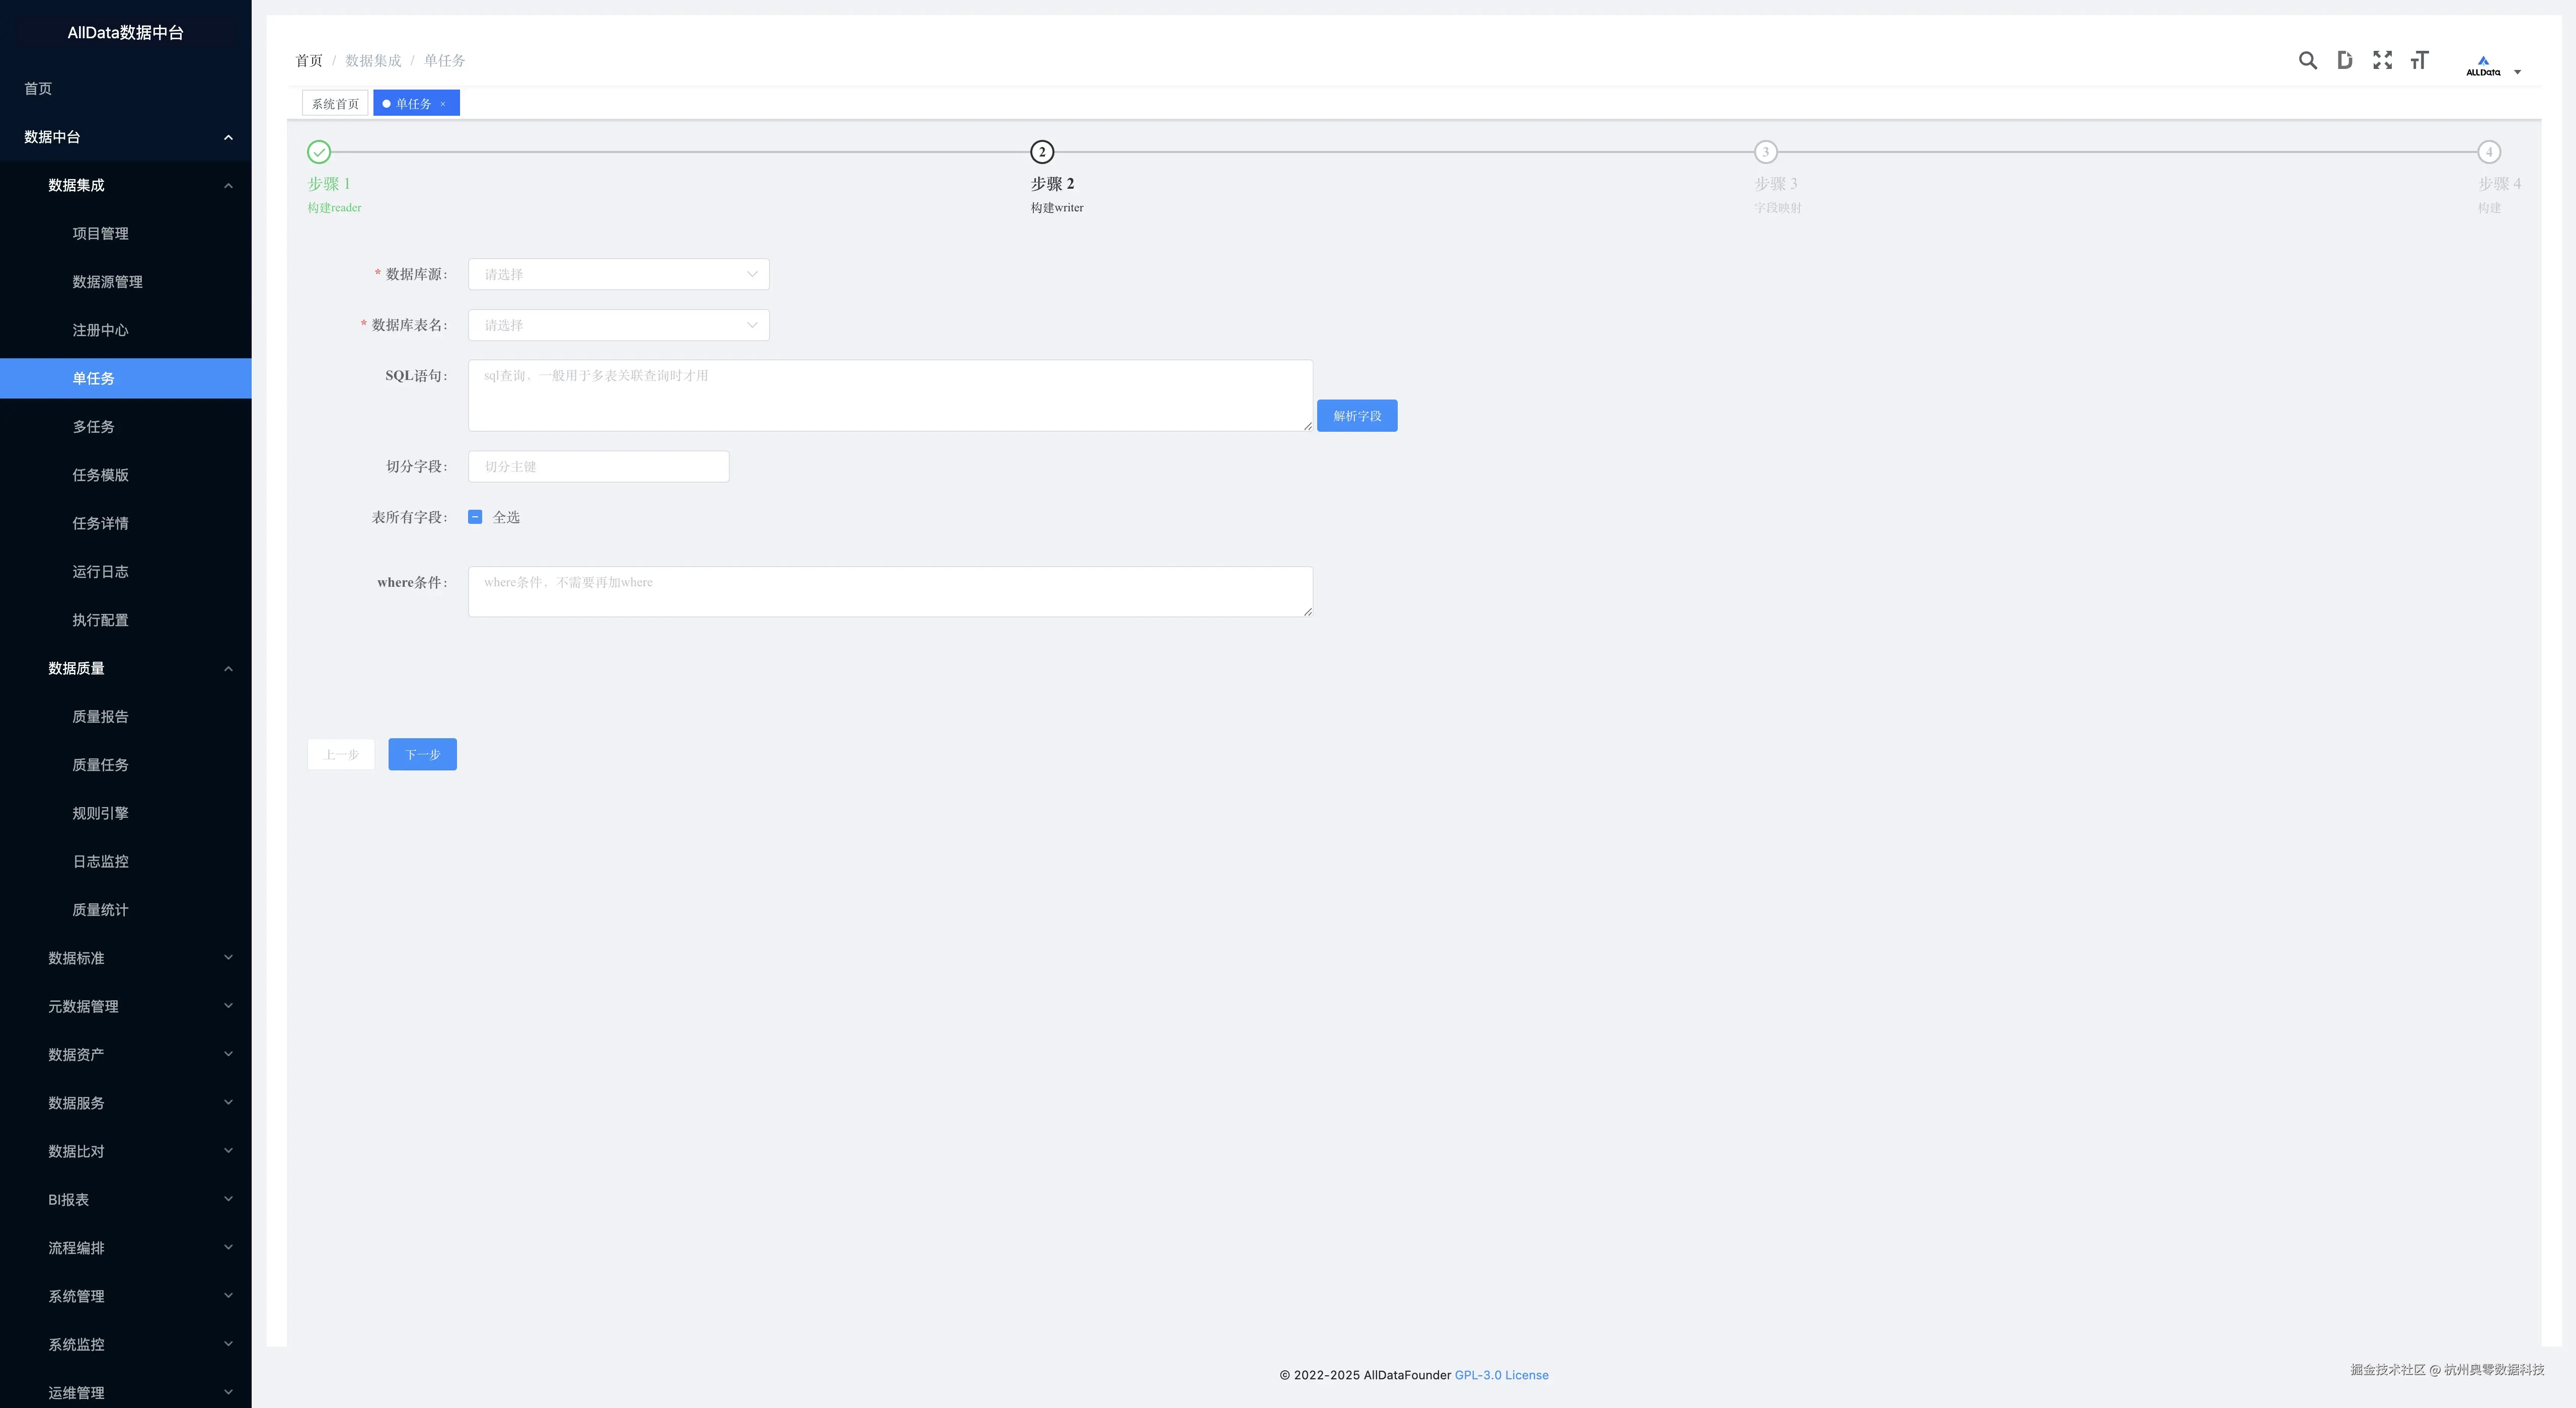
Task: Switch to the 系统首页 tab
Action: (335, 104)
